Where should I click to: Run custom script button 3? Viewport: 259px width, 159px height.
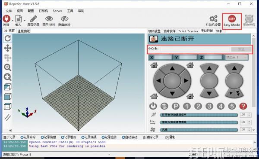pos(209,106)
